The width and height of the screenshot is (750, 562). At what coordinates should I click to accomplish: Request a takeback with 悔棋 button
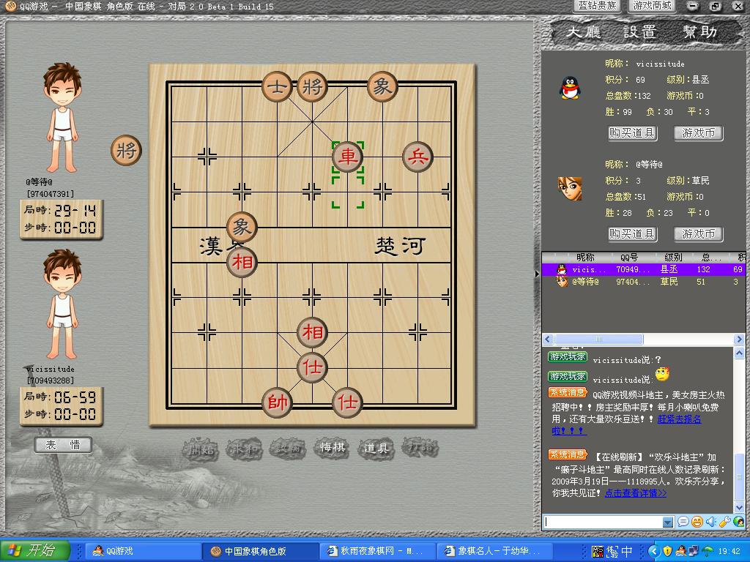332,449
